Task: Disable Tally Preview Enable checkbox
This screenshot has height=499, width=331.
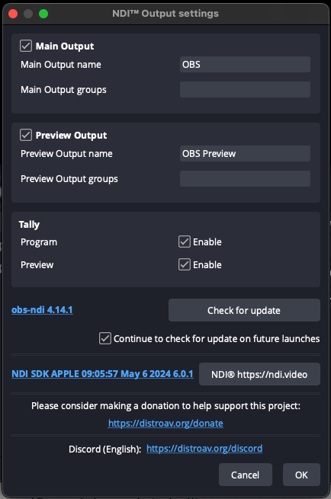Action: point(185,264)
